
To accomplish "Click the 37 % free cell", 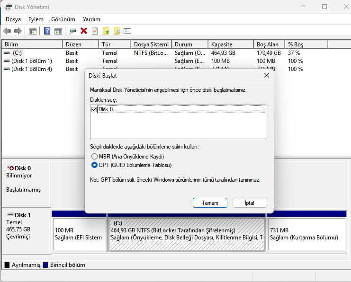I will (x=294, y=53).
